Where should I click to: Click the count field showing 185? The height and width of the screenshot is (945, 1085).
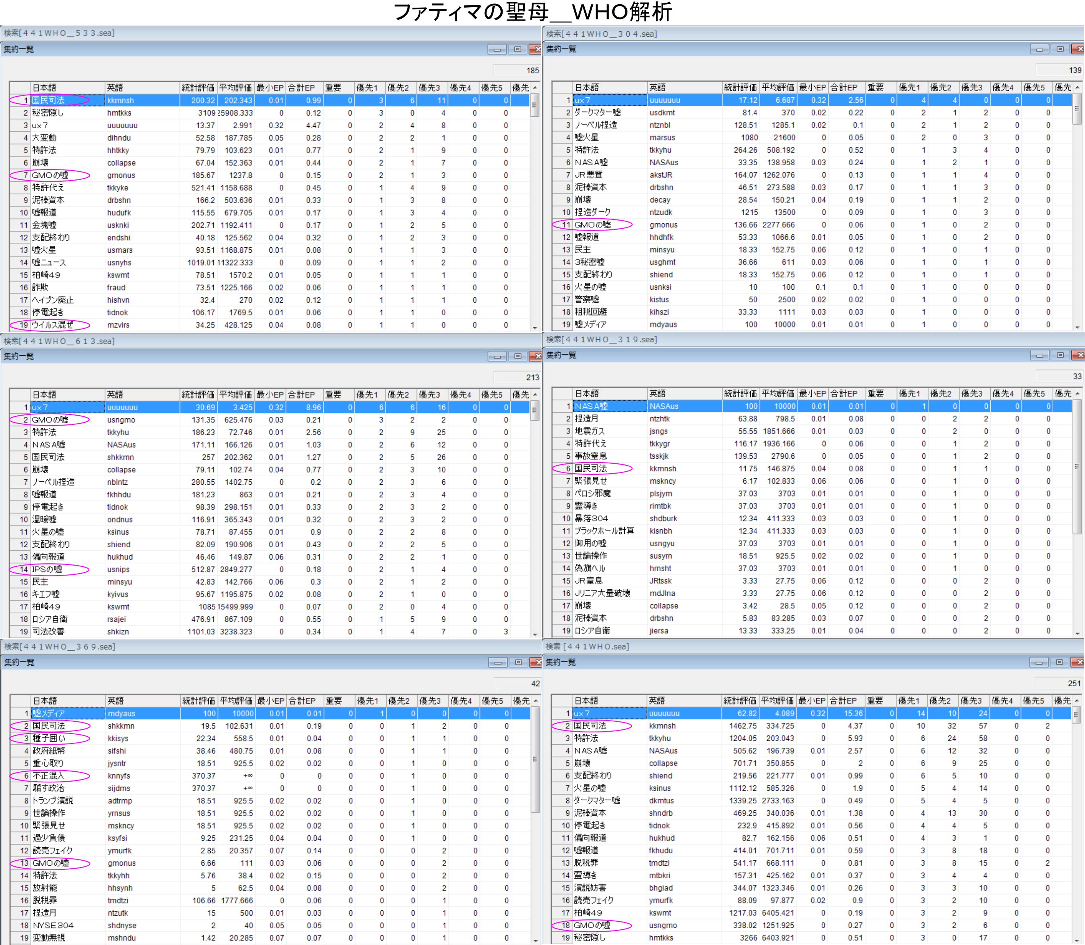click(x=517, y=70)
